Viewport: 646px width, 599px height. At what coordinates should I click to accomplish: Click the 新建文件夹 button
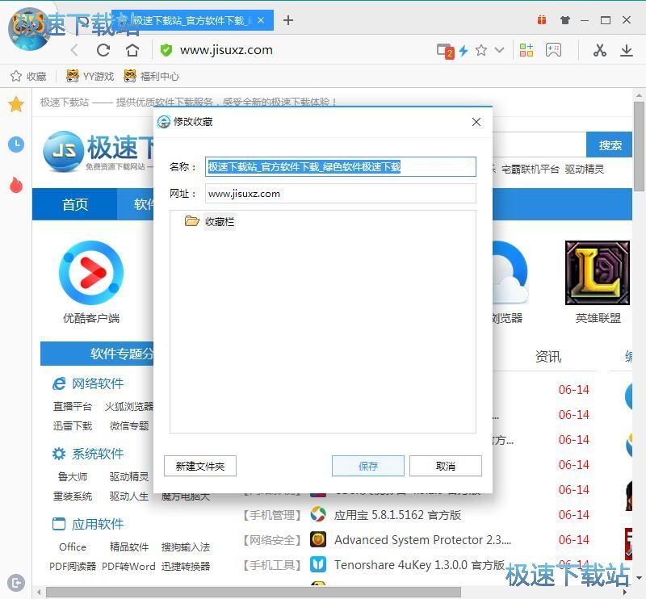(x=200, y=466)
